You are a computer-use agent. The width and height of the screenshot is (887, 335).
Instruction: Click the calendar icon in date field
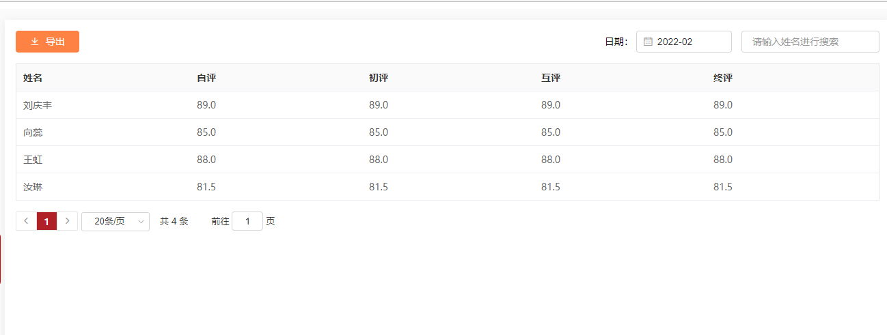648,42
